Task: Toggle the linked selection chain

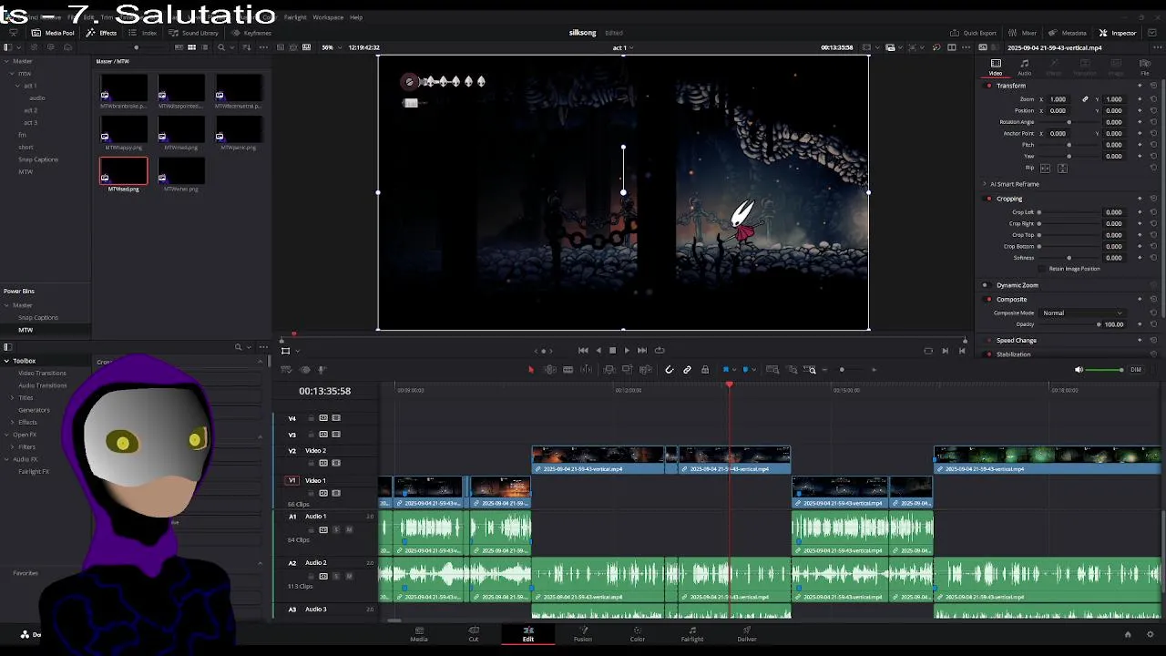Action: 688,370
